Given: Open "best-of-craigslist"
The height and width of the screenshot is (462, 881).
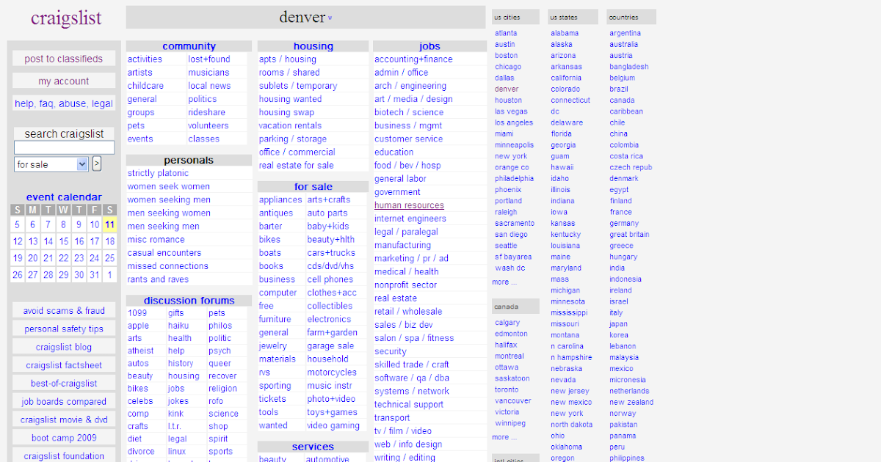Looking at the screenshot, I should (x=63, y=383).
